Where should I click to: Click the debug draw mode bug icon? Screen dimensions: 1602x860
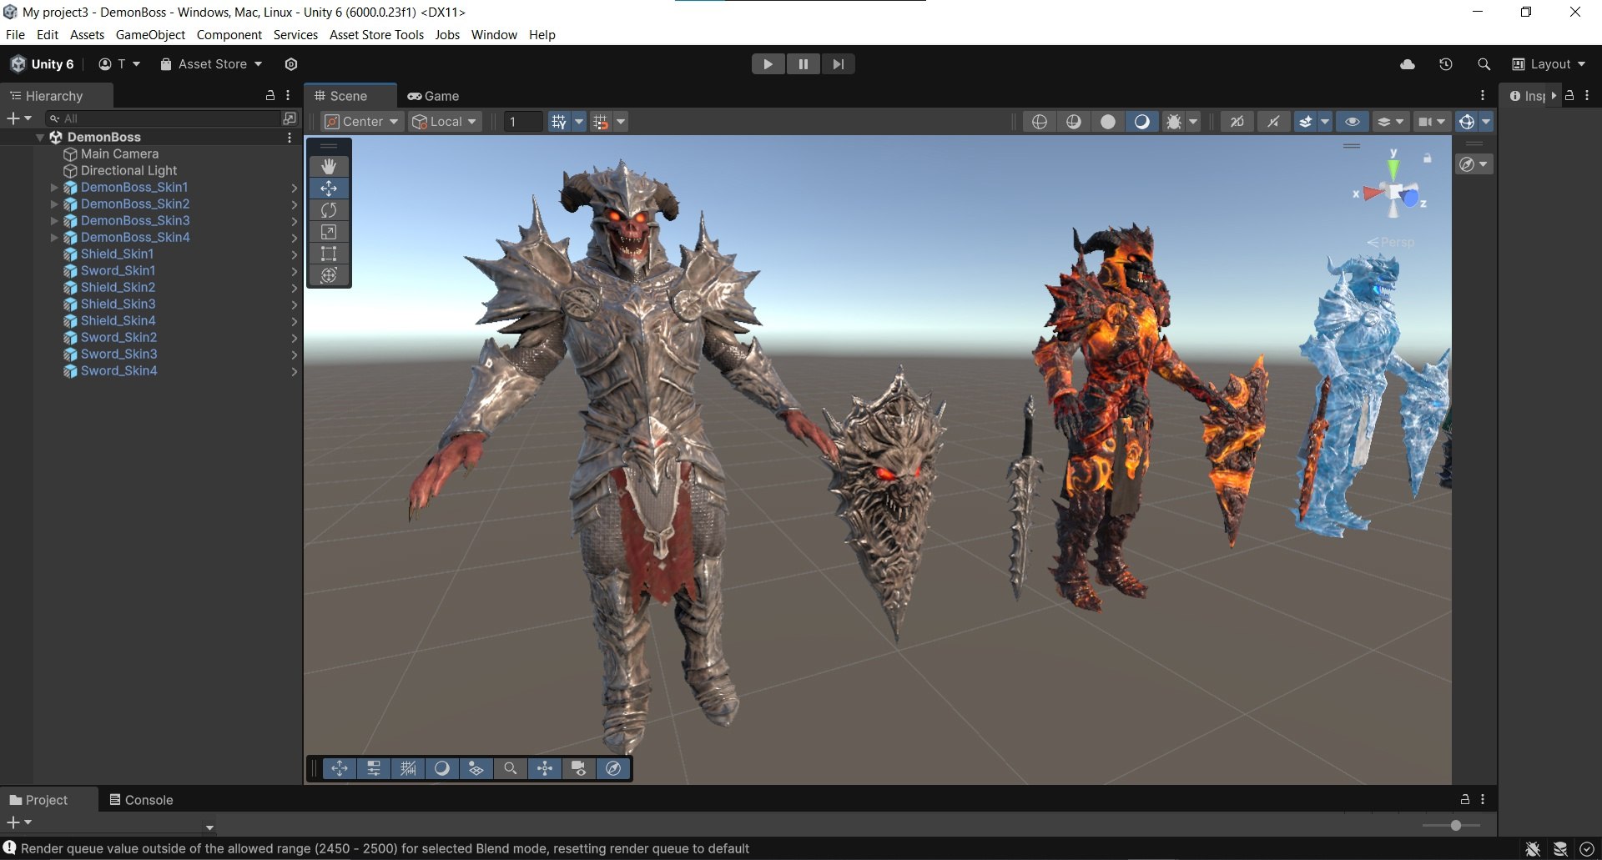1173,122
